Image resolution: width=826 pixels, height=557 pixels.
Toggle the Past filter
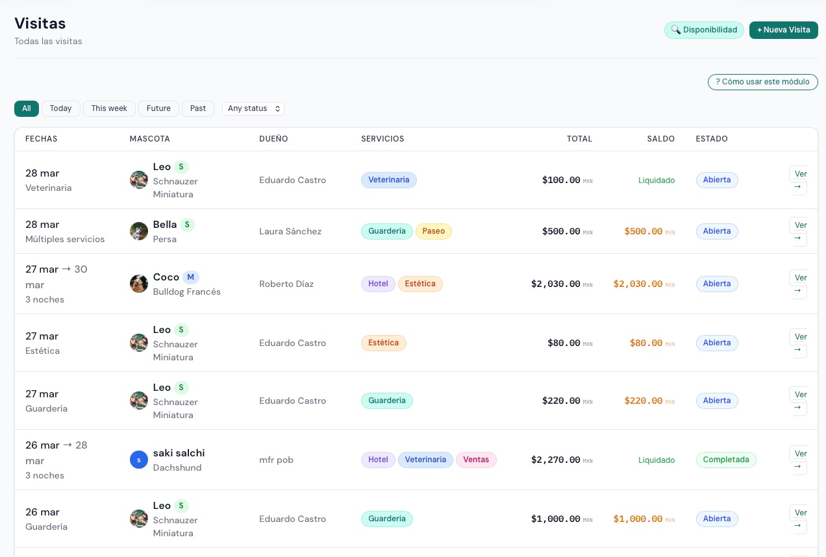[198, 108]
